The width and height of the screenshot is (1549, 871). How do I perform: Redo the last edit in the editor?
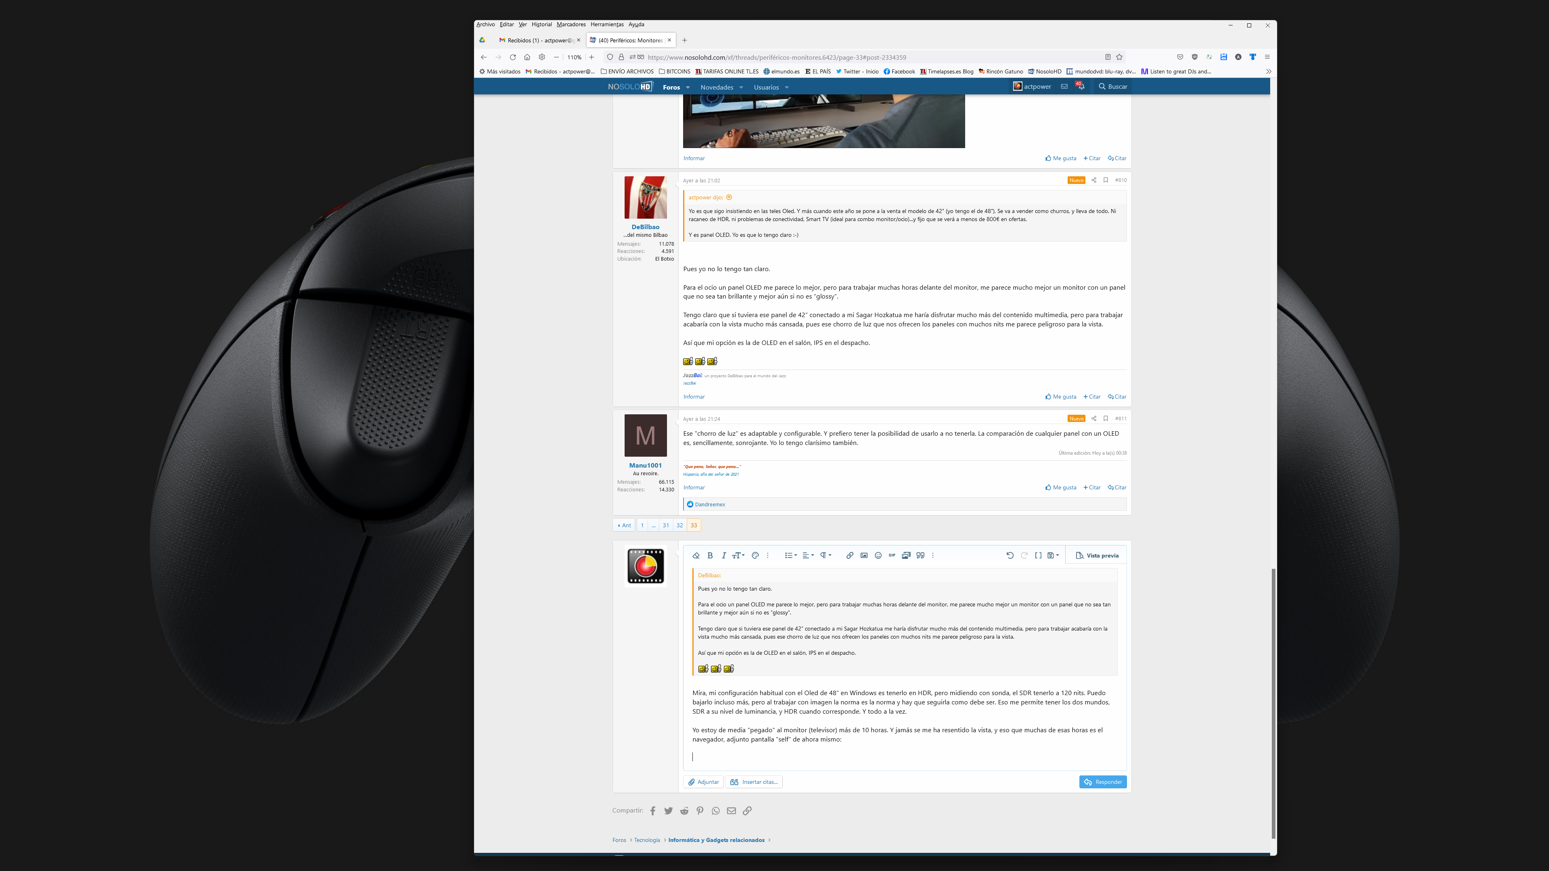[1024, 556]
